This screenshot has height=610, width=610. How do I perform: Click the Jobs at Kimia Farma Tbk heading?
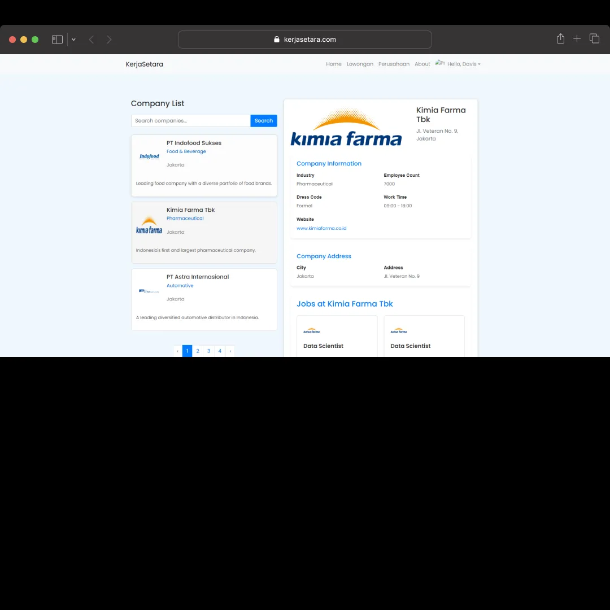tap(345, 304)
